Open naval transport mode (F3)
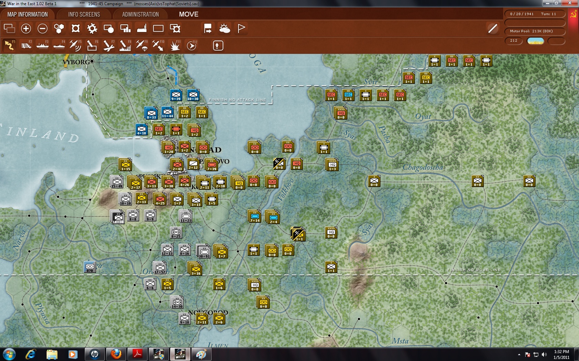 [x=42, y=45]
